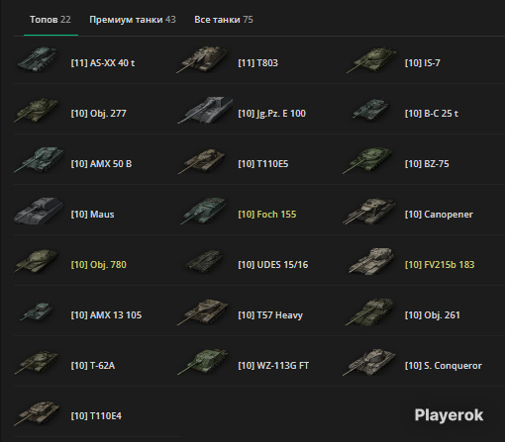Click the T57 Heavy tank icon

(203, 312)
